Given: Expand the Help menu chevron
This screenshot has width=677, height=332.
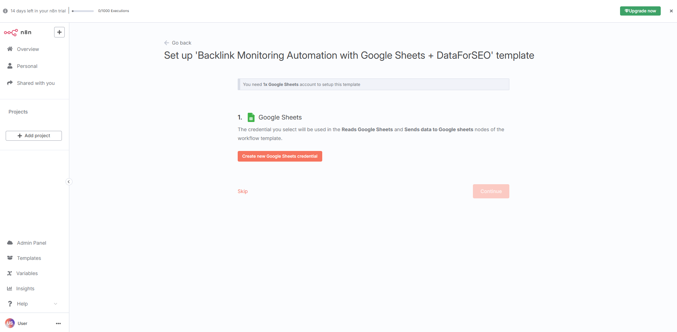Looking at the screenshot, I should point(56,304).
